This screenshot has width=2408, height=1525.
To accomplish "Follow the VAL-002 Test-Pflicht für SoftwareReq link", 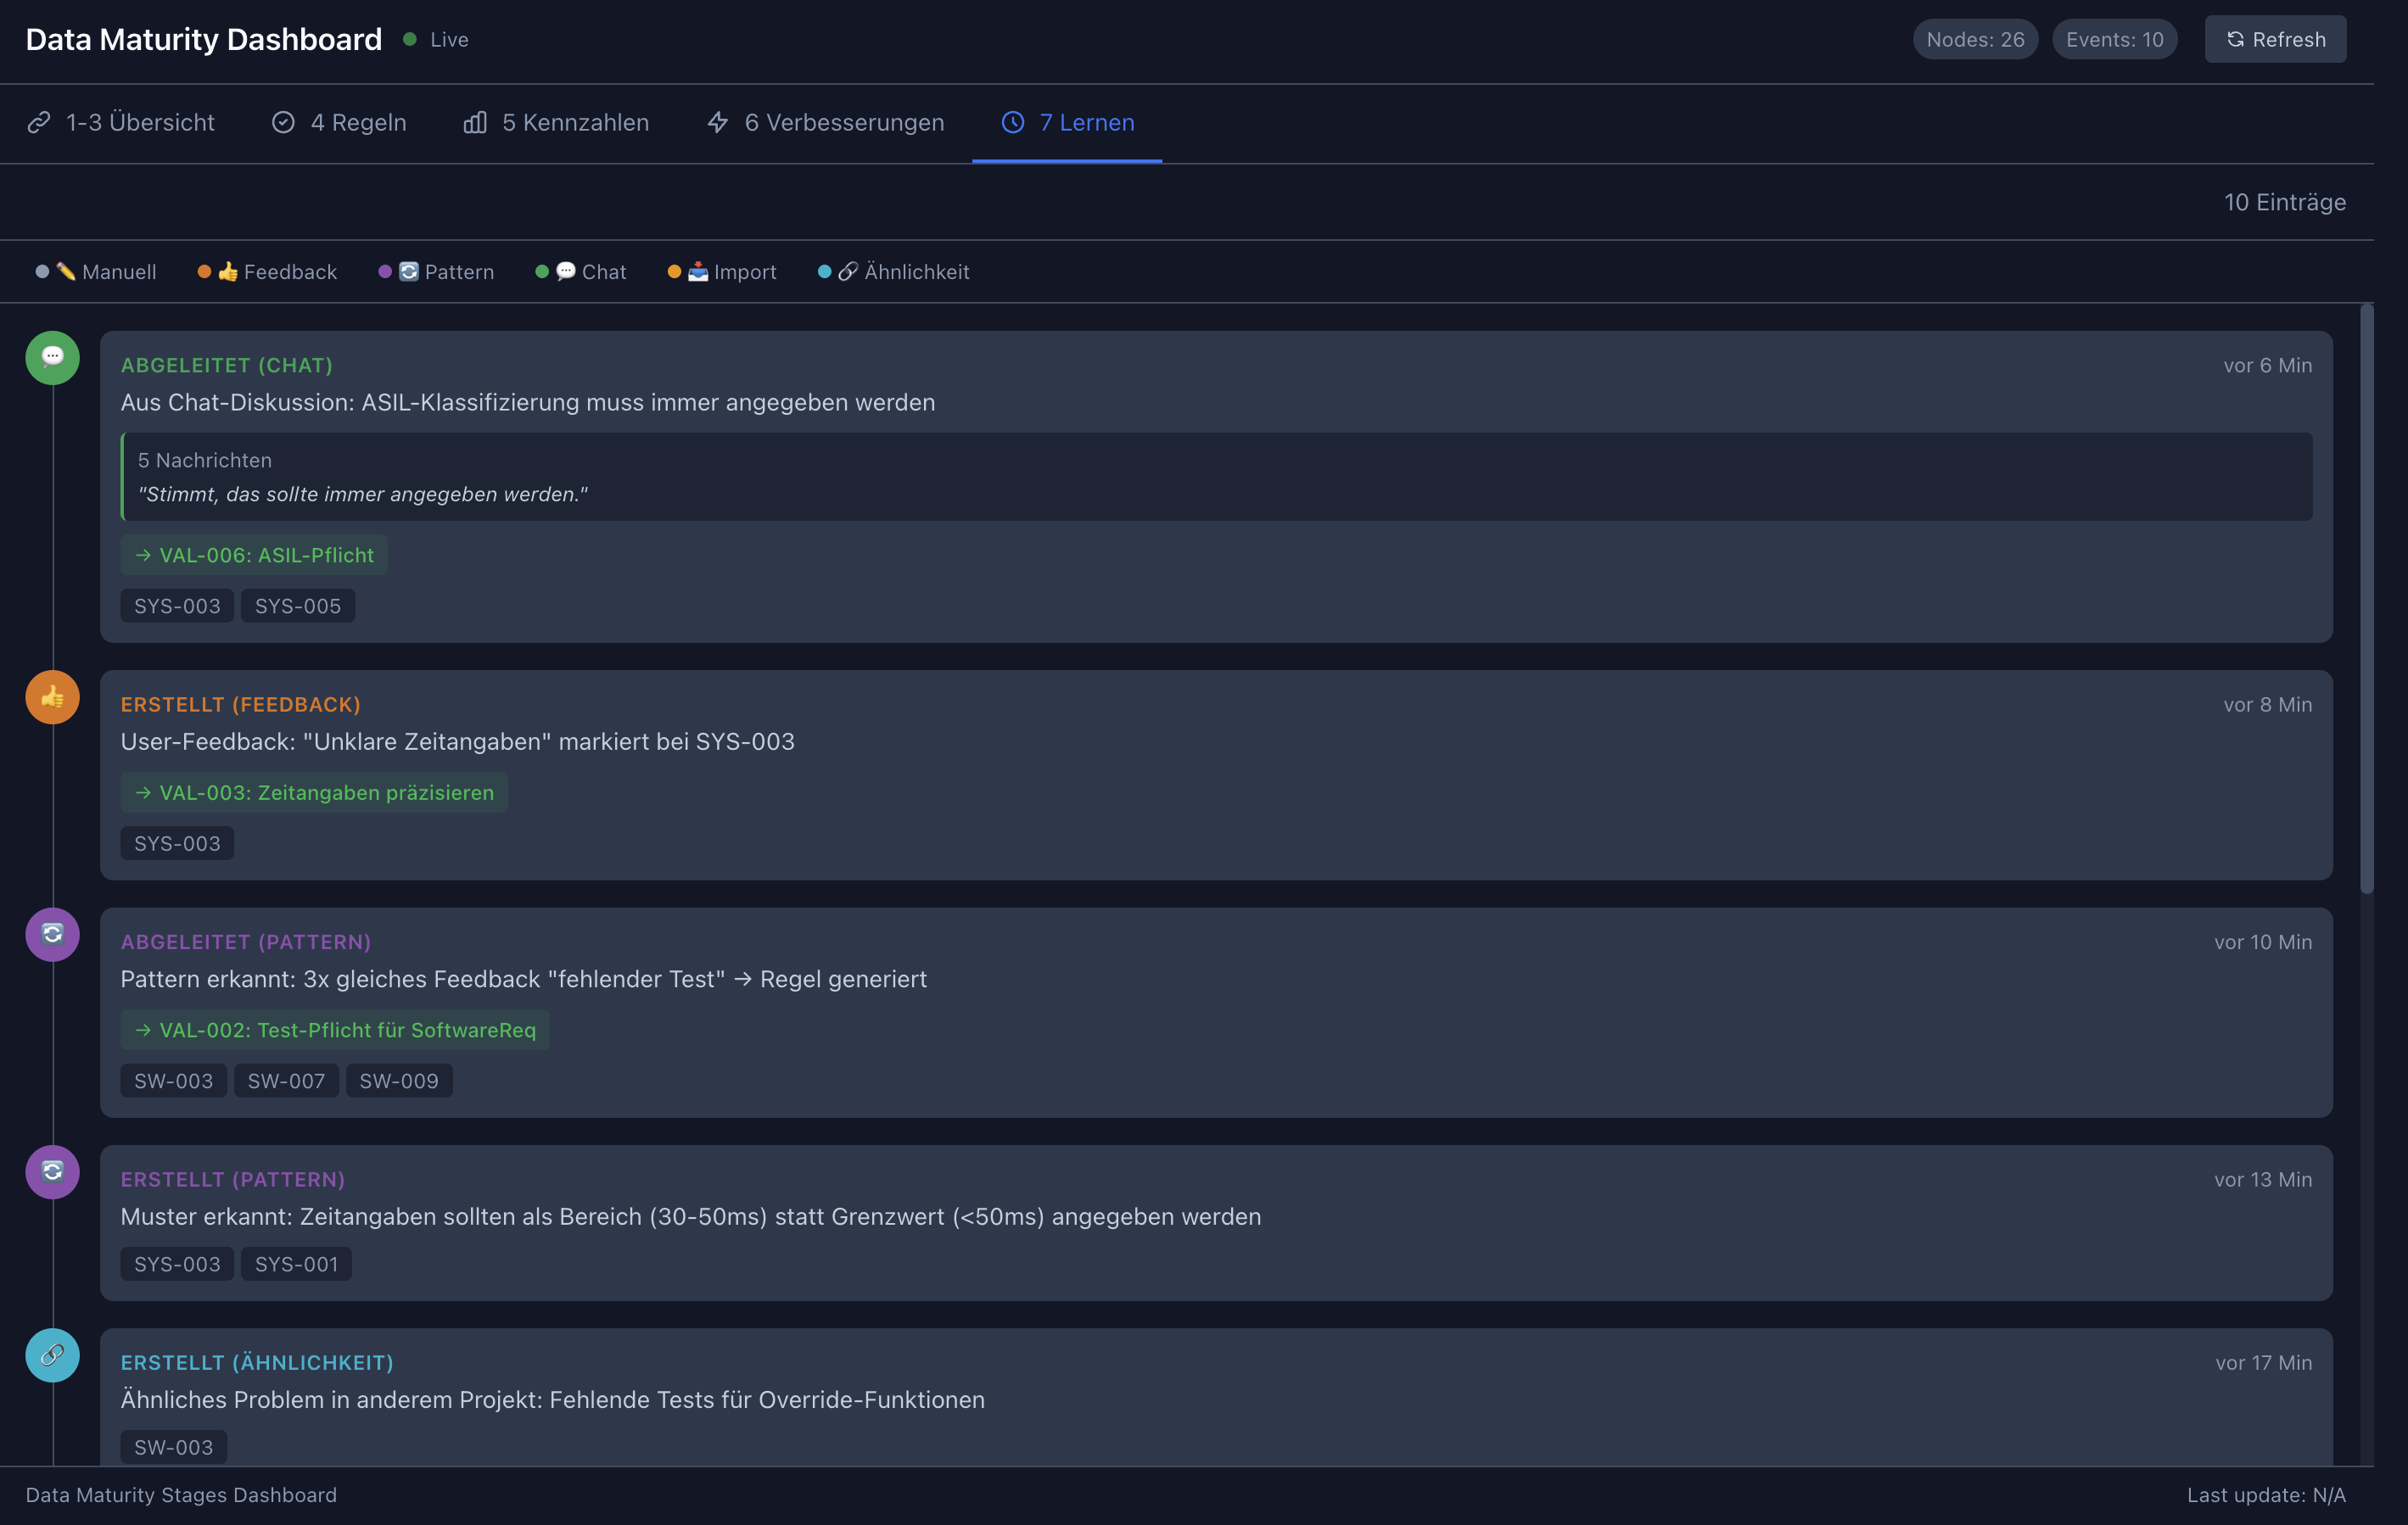I will click(335, 1030).
